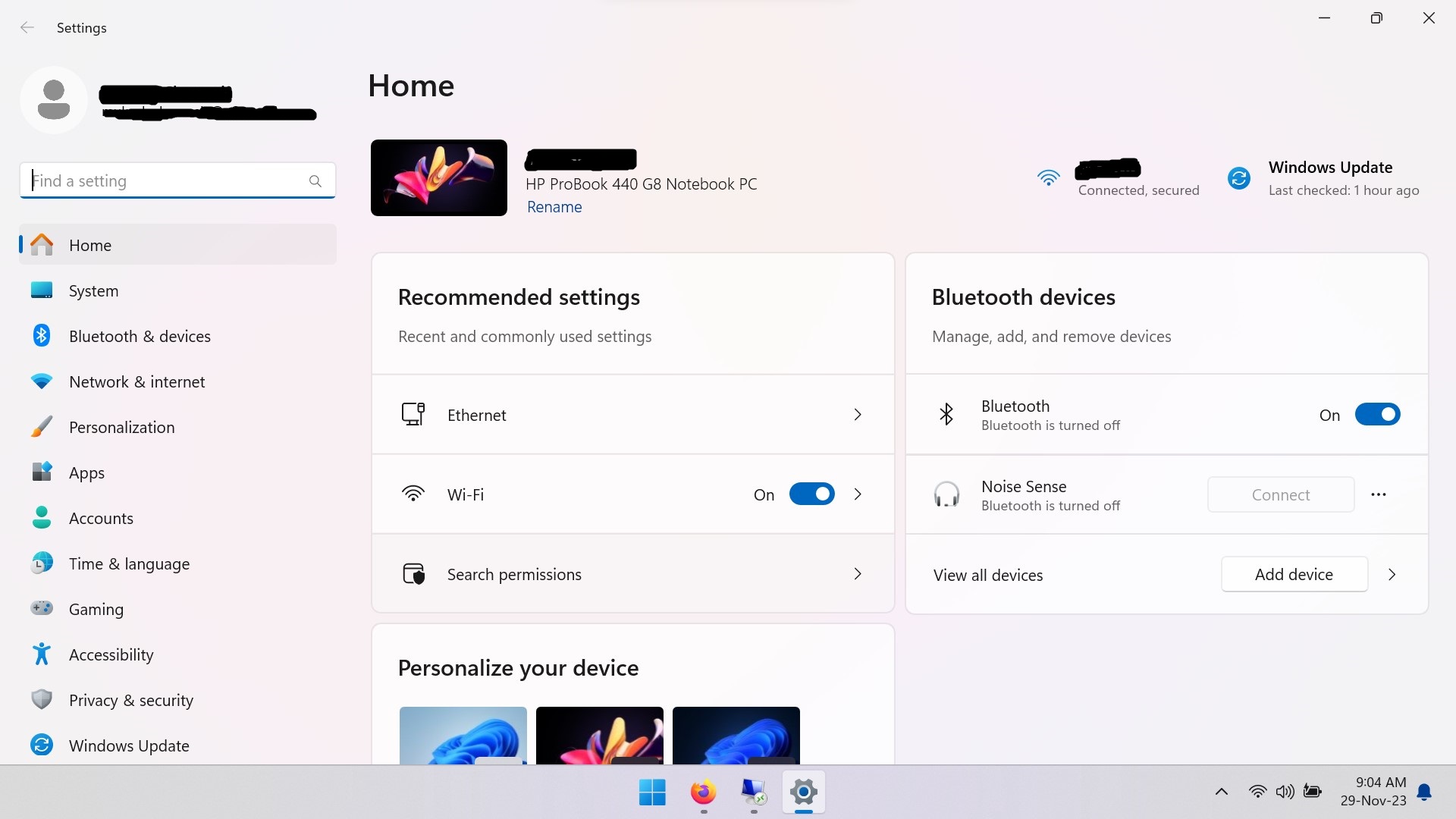Open Bluetooth & devices settings
Viewport: 1456px width, 819px height.
point(139,335)
